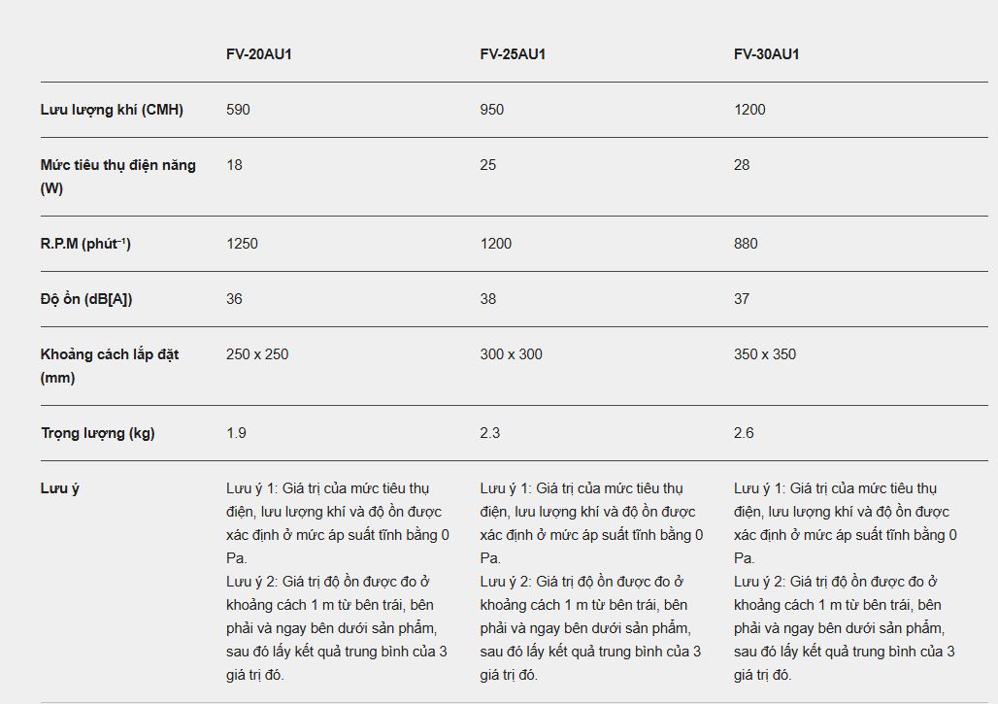Click the 1250 RPM value
This screenshot has width=998, height=704.
click(x=242, y=244)
